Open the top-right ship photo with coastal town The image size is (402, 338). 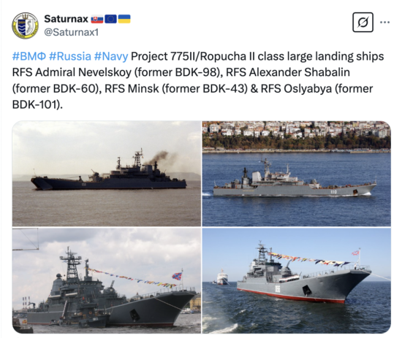click(296, 174)
